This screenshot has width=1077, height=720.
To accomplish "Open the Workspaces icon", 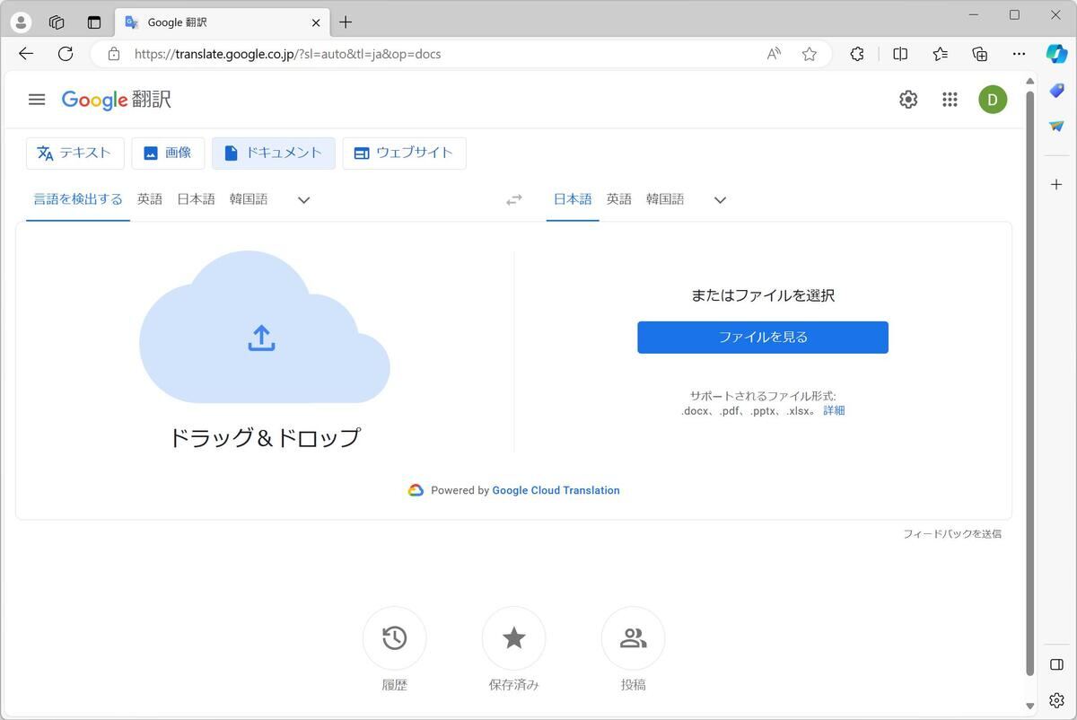I will (57, 22).
